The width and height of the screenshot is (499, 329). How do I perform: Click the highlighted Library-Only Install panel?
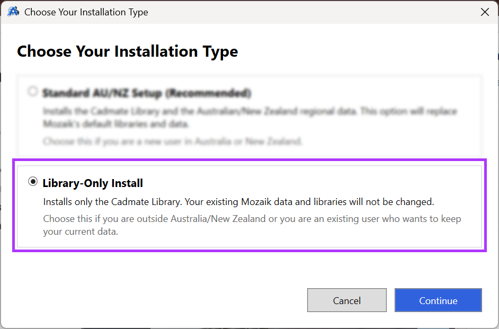249,204
